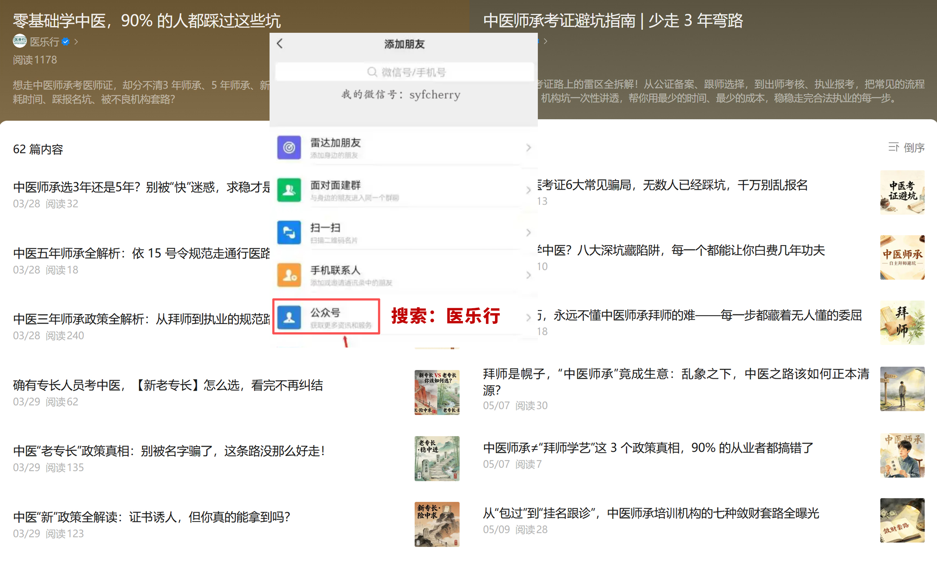Click the 微信号/手机号 search field
937x562 pixels.
[404, 72]
